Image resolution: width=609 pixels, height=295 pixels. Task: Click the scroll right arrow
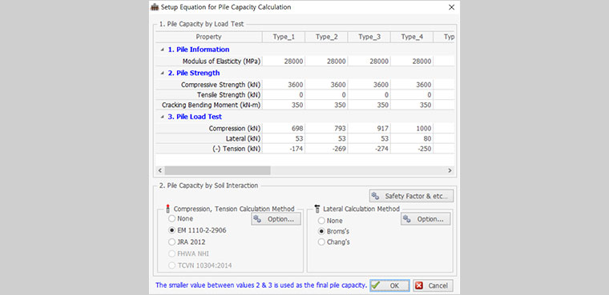(450, 170)
